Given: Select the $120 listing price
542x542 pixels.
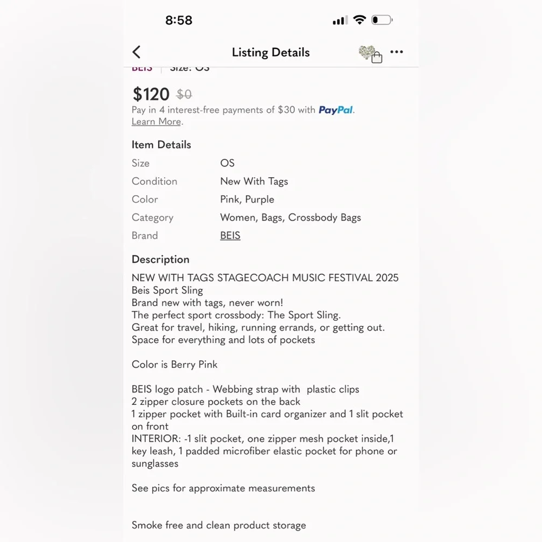Looking at the screenshot, I should coord(151,94).
